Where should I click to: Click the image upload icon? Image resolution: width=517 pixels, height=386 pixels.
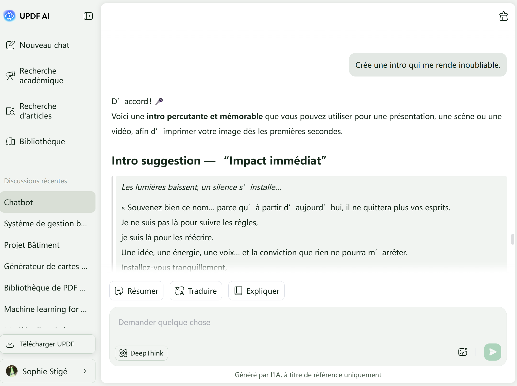[463, 352]
